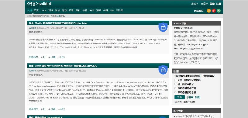Image resolution: width=248 pixels, height=118 pixels.
Task: Open the 移动 category
Action: click(64, 11)
